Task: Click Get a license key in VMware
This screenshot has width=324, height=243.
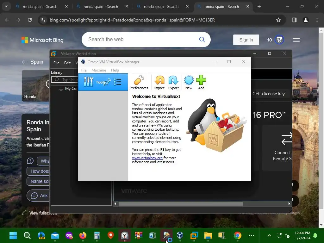Action: click(268, 94)
